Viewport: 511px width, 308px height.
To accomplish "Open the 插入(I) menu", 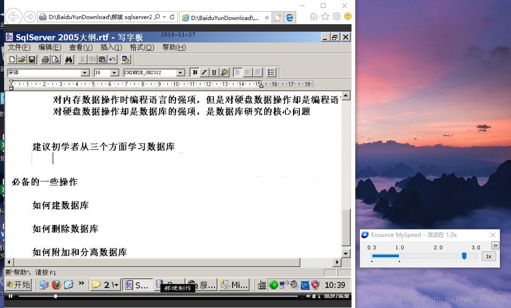I will [111, 47].
